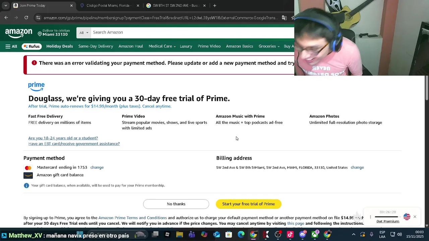The width and height of the screenshot is (429, 241).
Task: Click the Mastercard logo icon
Action: (28, 168)
